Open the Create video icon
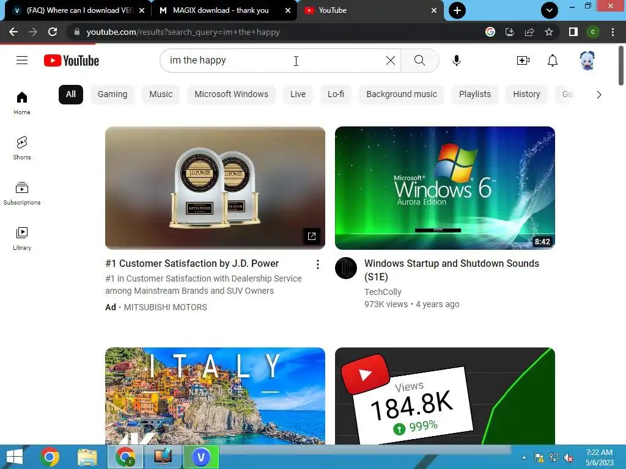The width and height of the screenshot is (626, 469). [523, 60]
